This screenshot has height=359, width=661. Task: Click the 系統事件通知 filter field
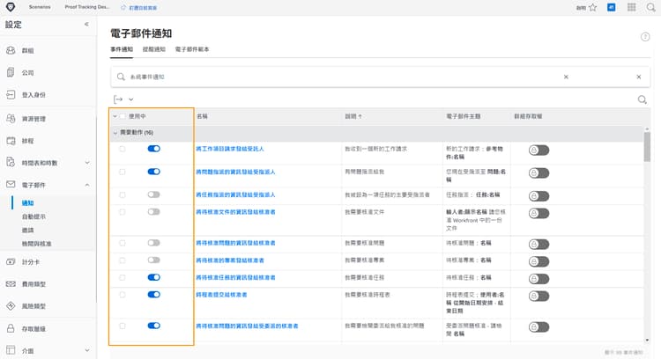click(147, 77)
